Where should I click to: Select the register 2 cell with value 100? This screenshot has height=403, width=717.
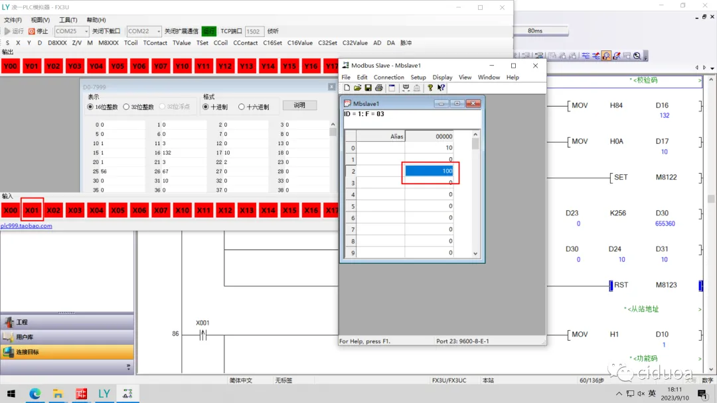click(429, 171)
